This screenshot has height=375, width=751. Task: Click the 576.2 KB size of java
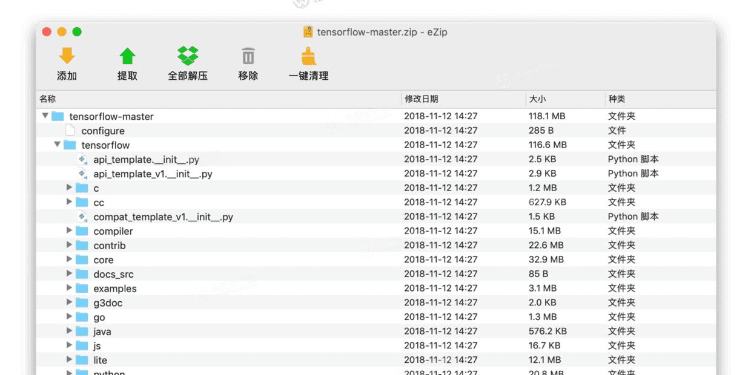[x=548, y=331]
